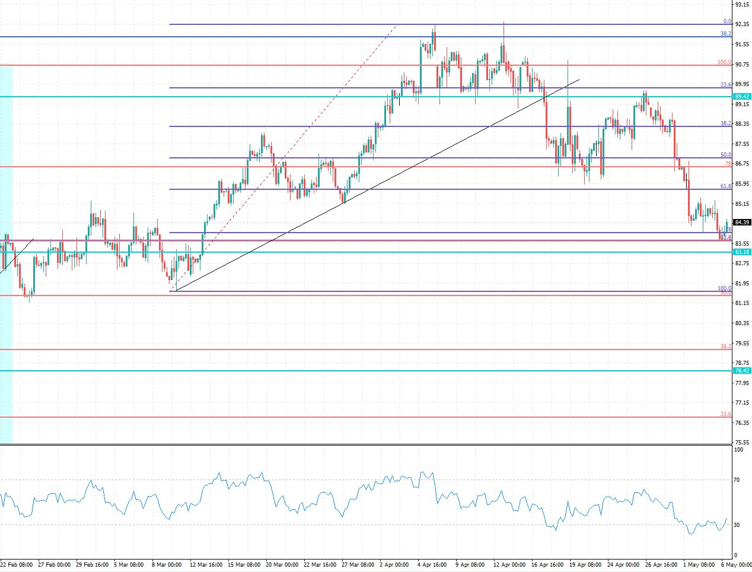Click the purple 0.0 Fibonacci label at top

(x=726, y=21)
